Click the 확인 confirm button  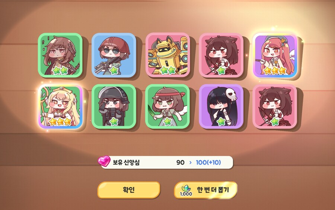tap(129, 190)
